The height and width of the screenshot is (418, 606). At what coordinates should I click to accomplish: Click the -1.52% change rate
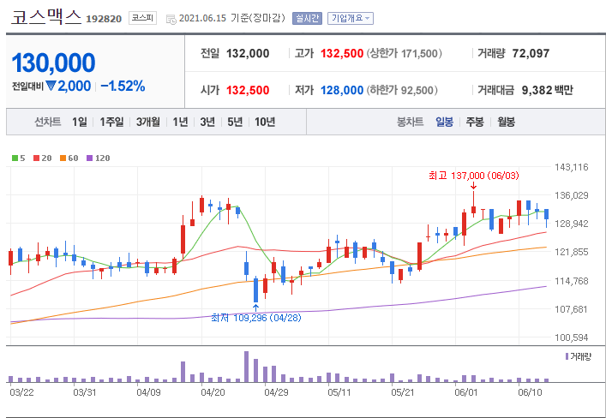(123, 86)
